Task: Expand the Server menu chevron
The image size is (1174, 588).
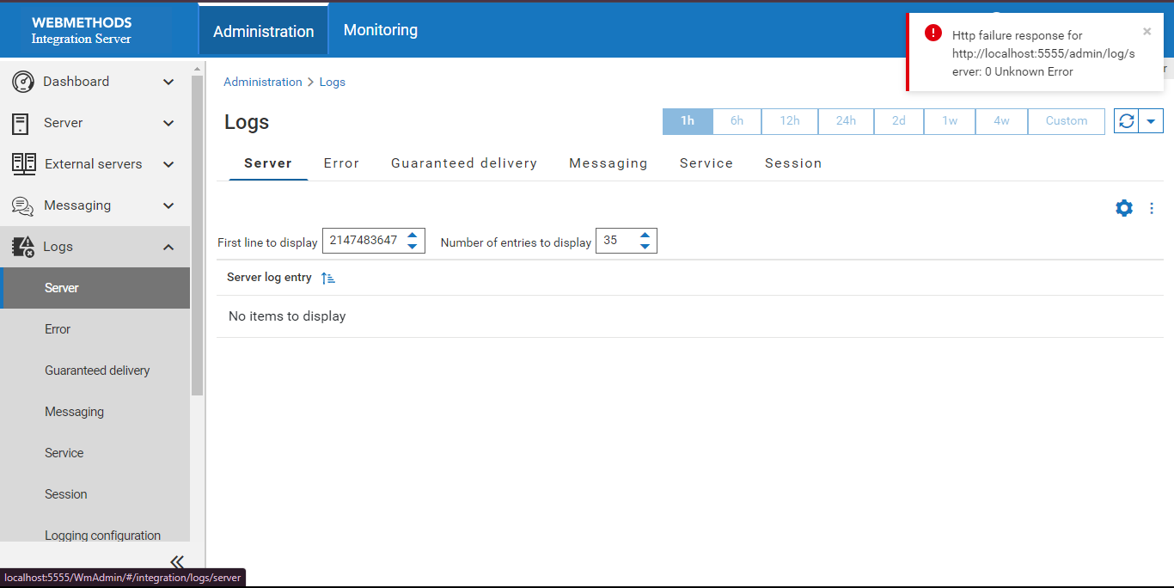Action: pyautogui.click(x=168, y=123)
